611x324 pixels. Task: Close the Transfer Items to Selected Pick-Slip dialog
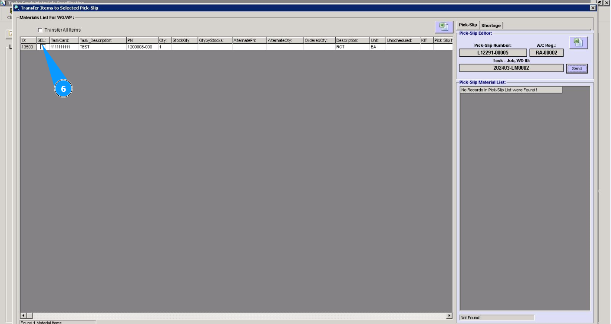tap(593, 8)
